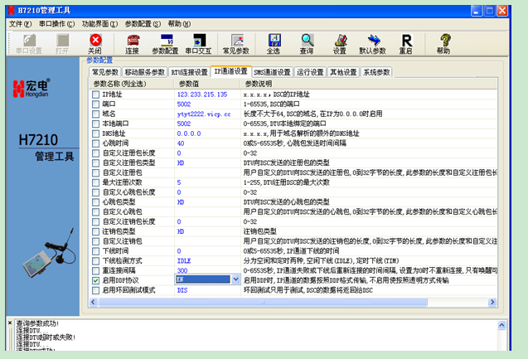Click the 关闭 (close port) toolbar icon

tap(95, 42)
